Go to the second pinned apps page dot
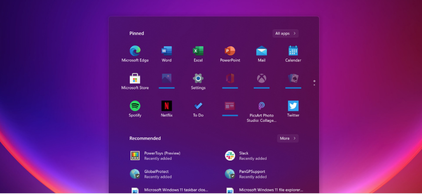Viewport: 422px width, 194px height. point(314,85)
